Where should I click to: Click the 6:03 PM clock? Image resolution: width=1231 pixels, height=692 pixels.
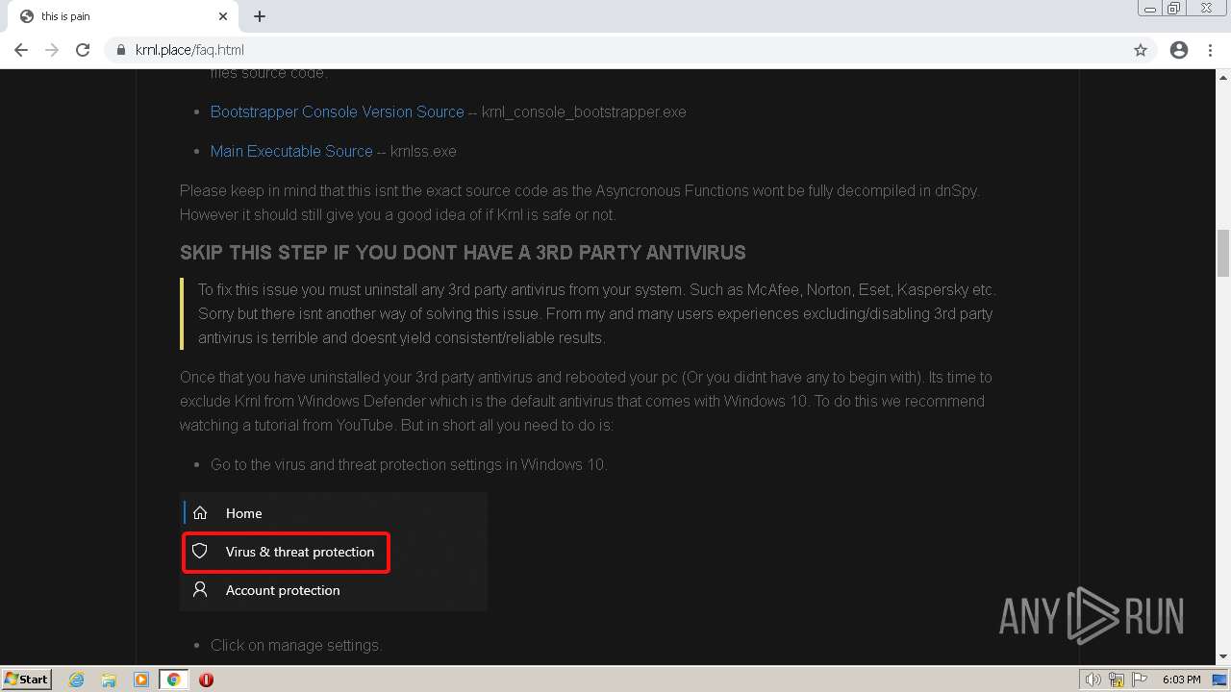(x=1181, y=680)
